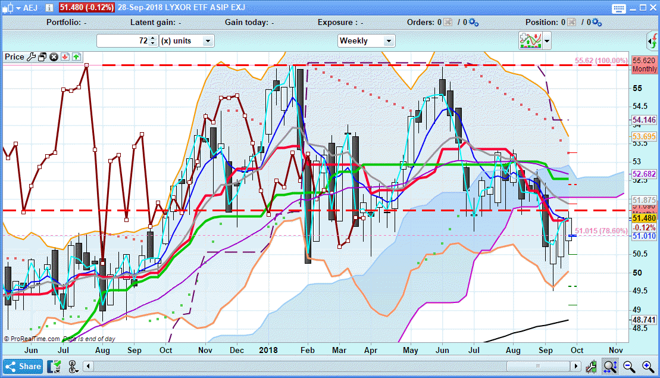Screen dimensions: 660x378
Task: Open the on-screen keyboard shortcuts icon
Action: [x=619, y=8]
